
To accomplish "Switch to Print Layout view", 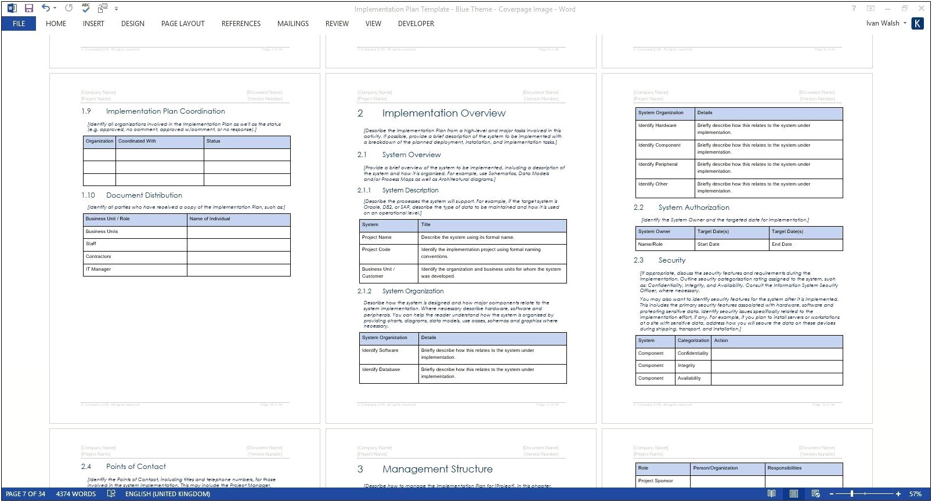I will point(793,494).
